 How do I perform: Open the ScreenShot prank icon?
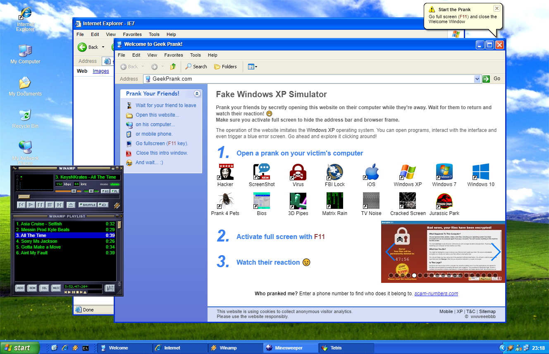click(x=262, y=175)
